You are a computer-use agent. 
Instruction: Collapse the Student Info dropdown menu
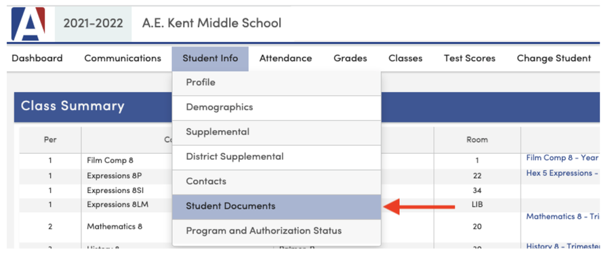coord(210,59)
